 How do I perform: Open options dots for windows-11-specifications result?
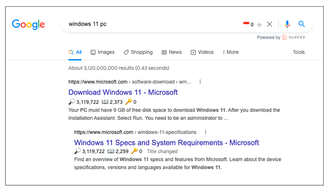coord(206,132)
